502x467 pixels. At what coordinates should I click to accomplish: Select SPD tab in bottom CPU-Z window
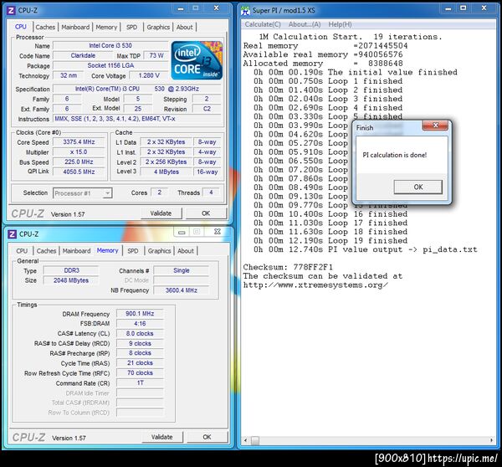tap(133, 251)
